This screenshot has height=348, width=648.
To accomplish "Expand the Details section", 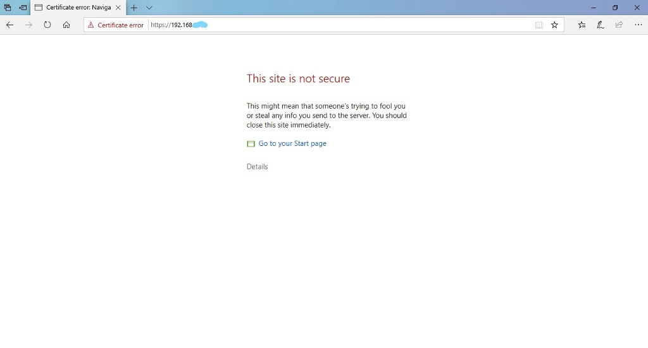I will (257, 167).
